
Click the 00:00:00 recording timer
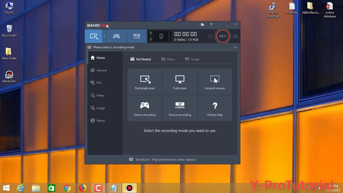[x=185, y=34]
